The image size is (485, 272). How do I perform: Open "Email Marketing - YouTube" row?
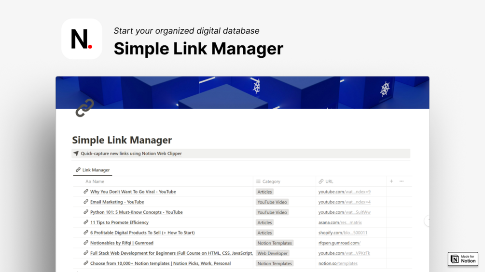tap(117, 202)
